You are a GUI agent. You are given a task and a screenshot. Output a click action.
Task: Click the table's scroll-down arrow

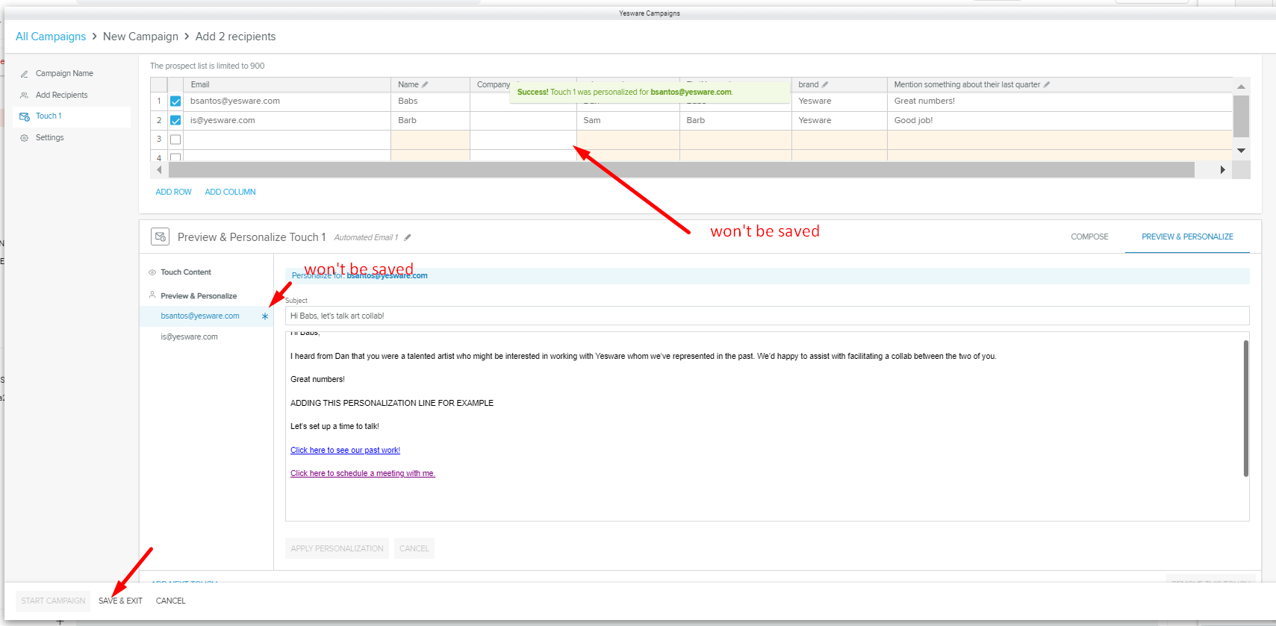coord(1241,151)
